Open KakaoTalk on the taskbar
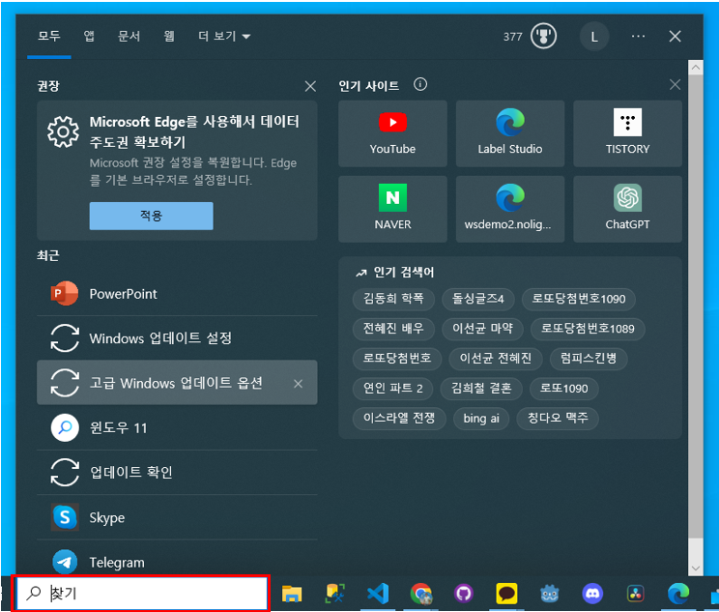The height and width of the screenshot is (612, 719). click(506, 594)
